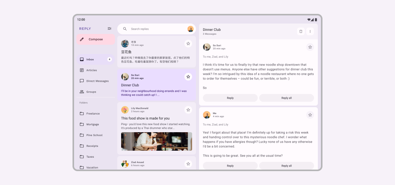This screenshot has width=395, height=185.
Task: Click So Duri's avatar in email list
Action: tap(125, 77)
